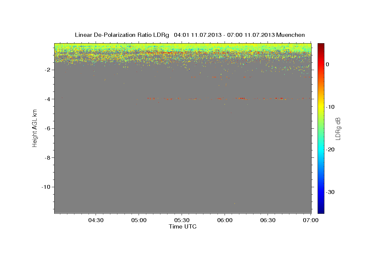Click the 05:30 time tick label

coord(182,220)
